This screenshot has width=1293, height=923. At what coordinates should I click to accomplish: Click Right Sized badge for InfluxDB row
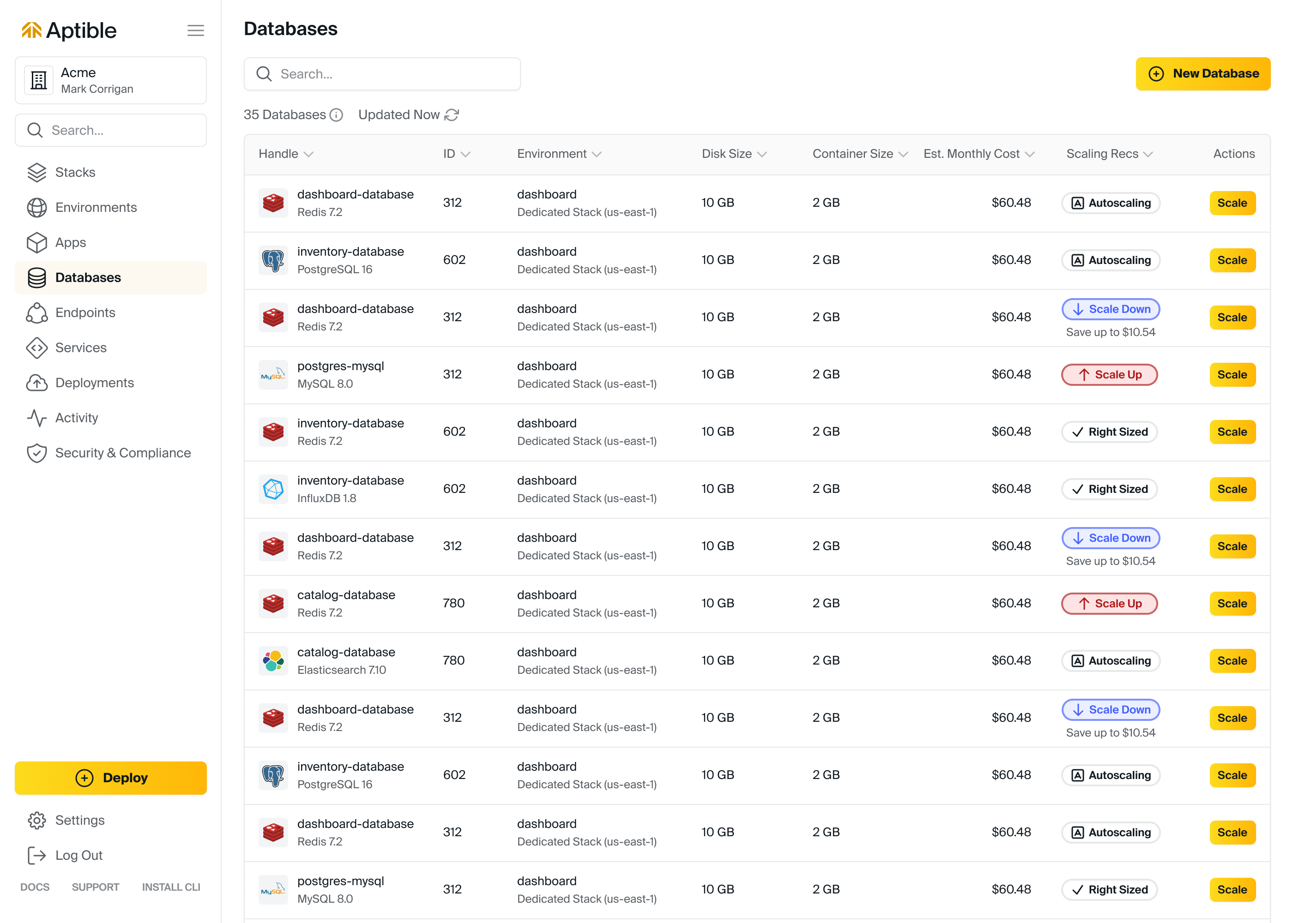[1109, 489]
